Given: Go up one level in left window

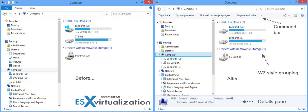Looking at the screenshot, I should click(19, 14).
